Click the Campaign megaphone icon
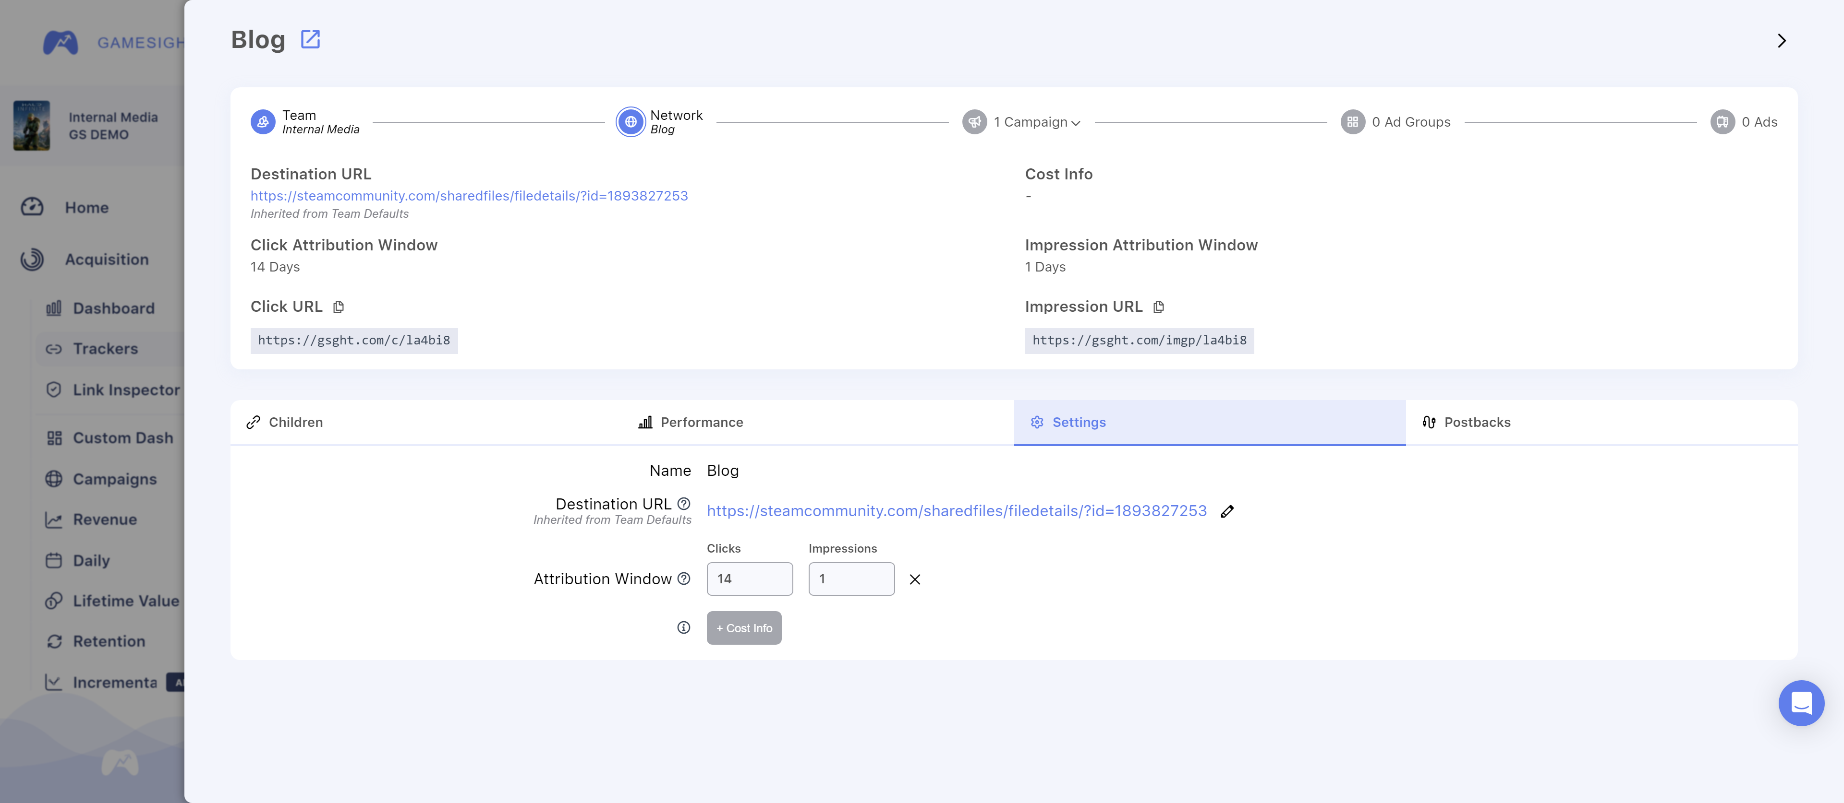Screen dimensions: 1844x803 click(974, 122)
